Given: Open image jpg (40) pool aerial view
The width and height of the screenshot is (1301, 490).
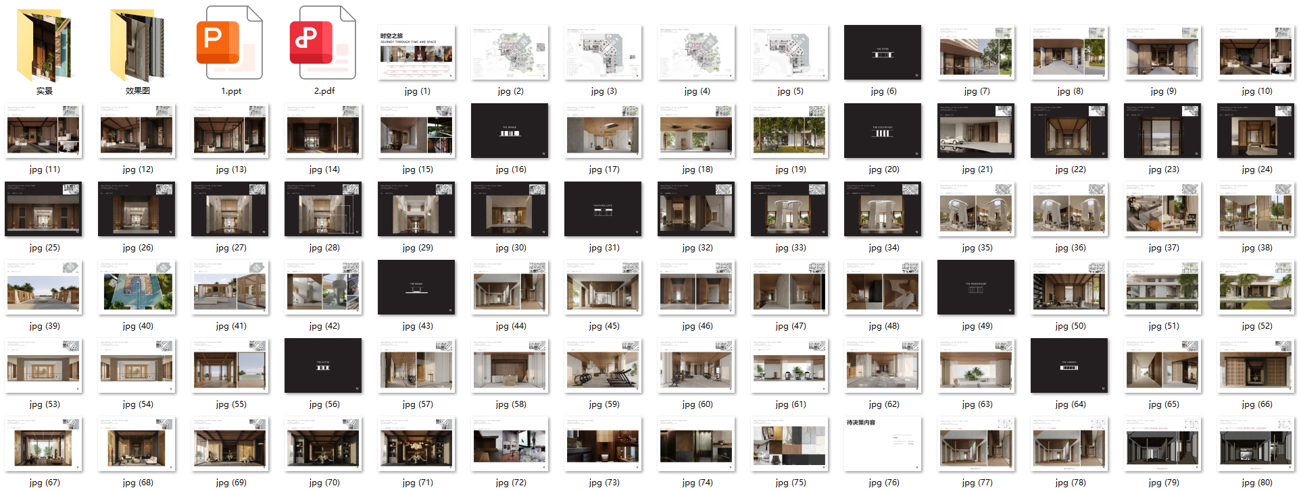Looking at the screenshot, I should (137, 288).
